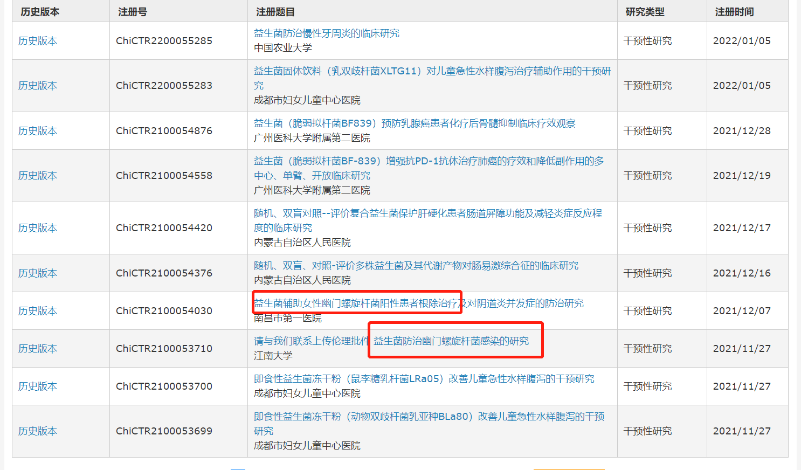Select registration number ChiCTR2100054558

tap(164, 176)
